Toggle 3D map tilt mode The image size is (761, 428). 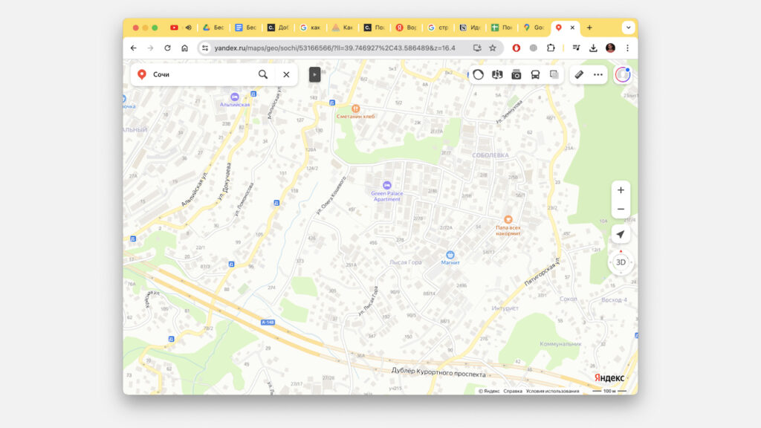click(621, 262)
